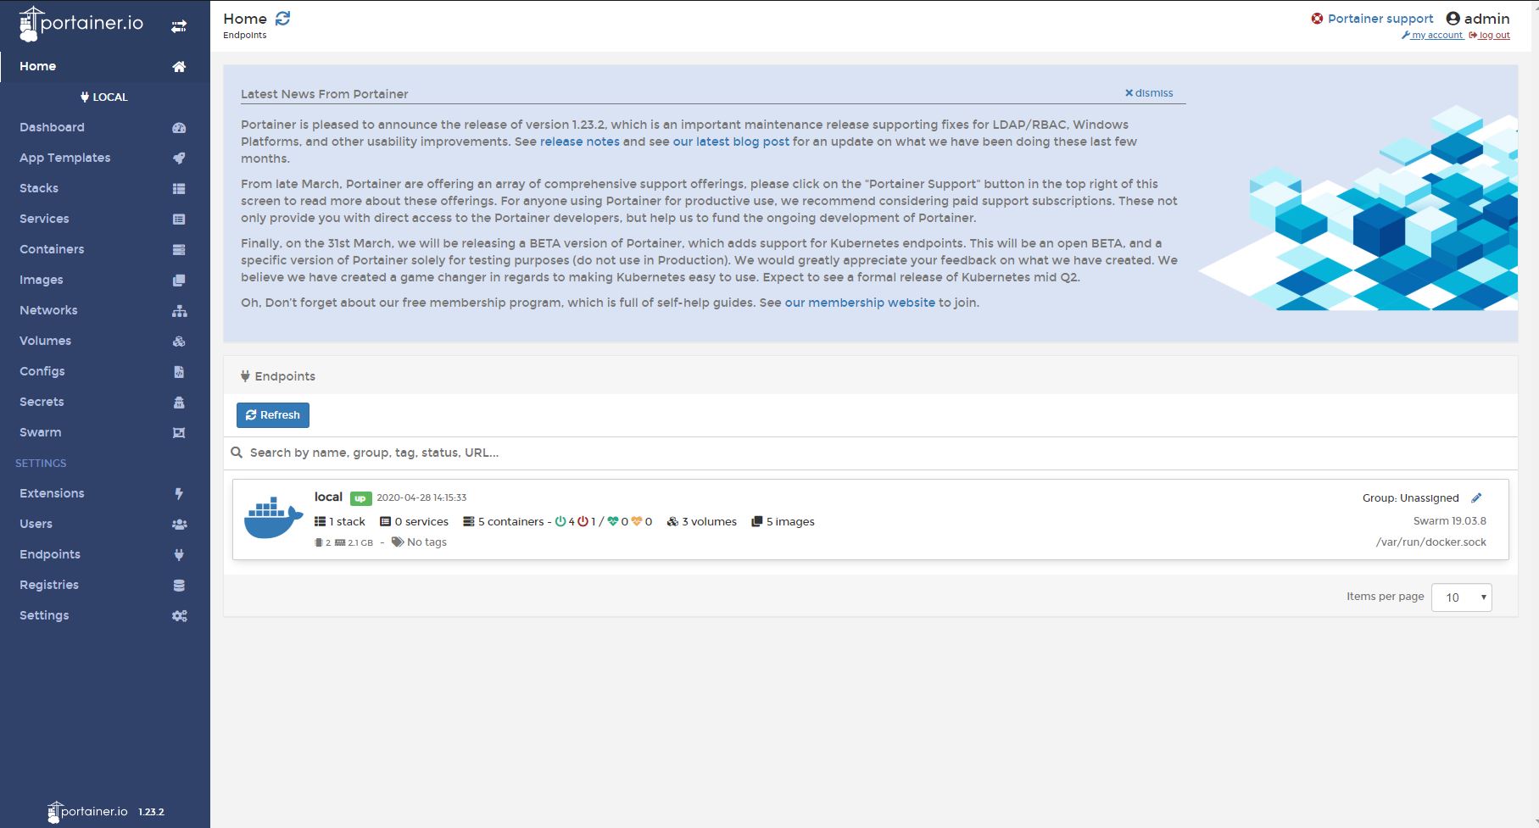Click the 0 services count

click(414, 522)
